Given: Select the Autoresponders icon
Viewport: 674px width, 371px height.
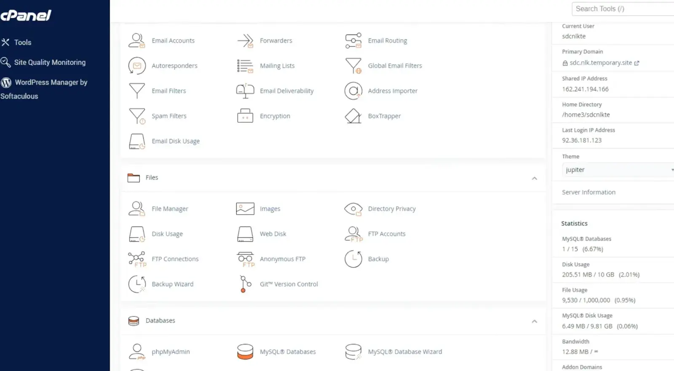Looking at the screenshot, I should point(137,66).
